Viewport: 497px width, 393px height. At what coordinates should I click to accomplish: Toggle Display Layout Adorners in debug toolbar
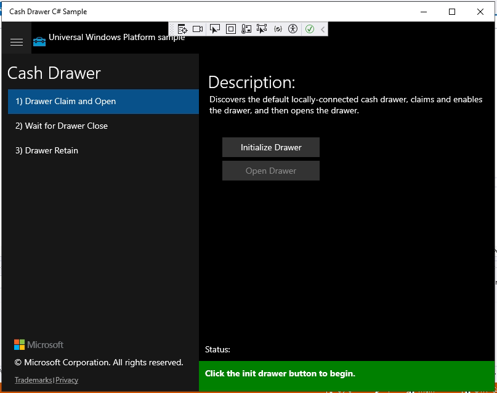pyautogui.click(x=231, y=29)
